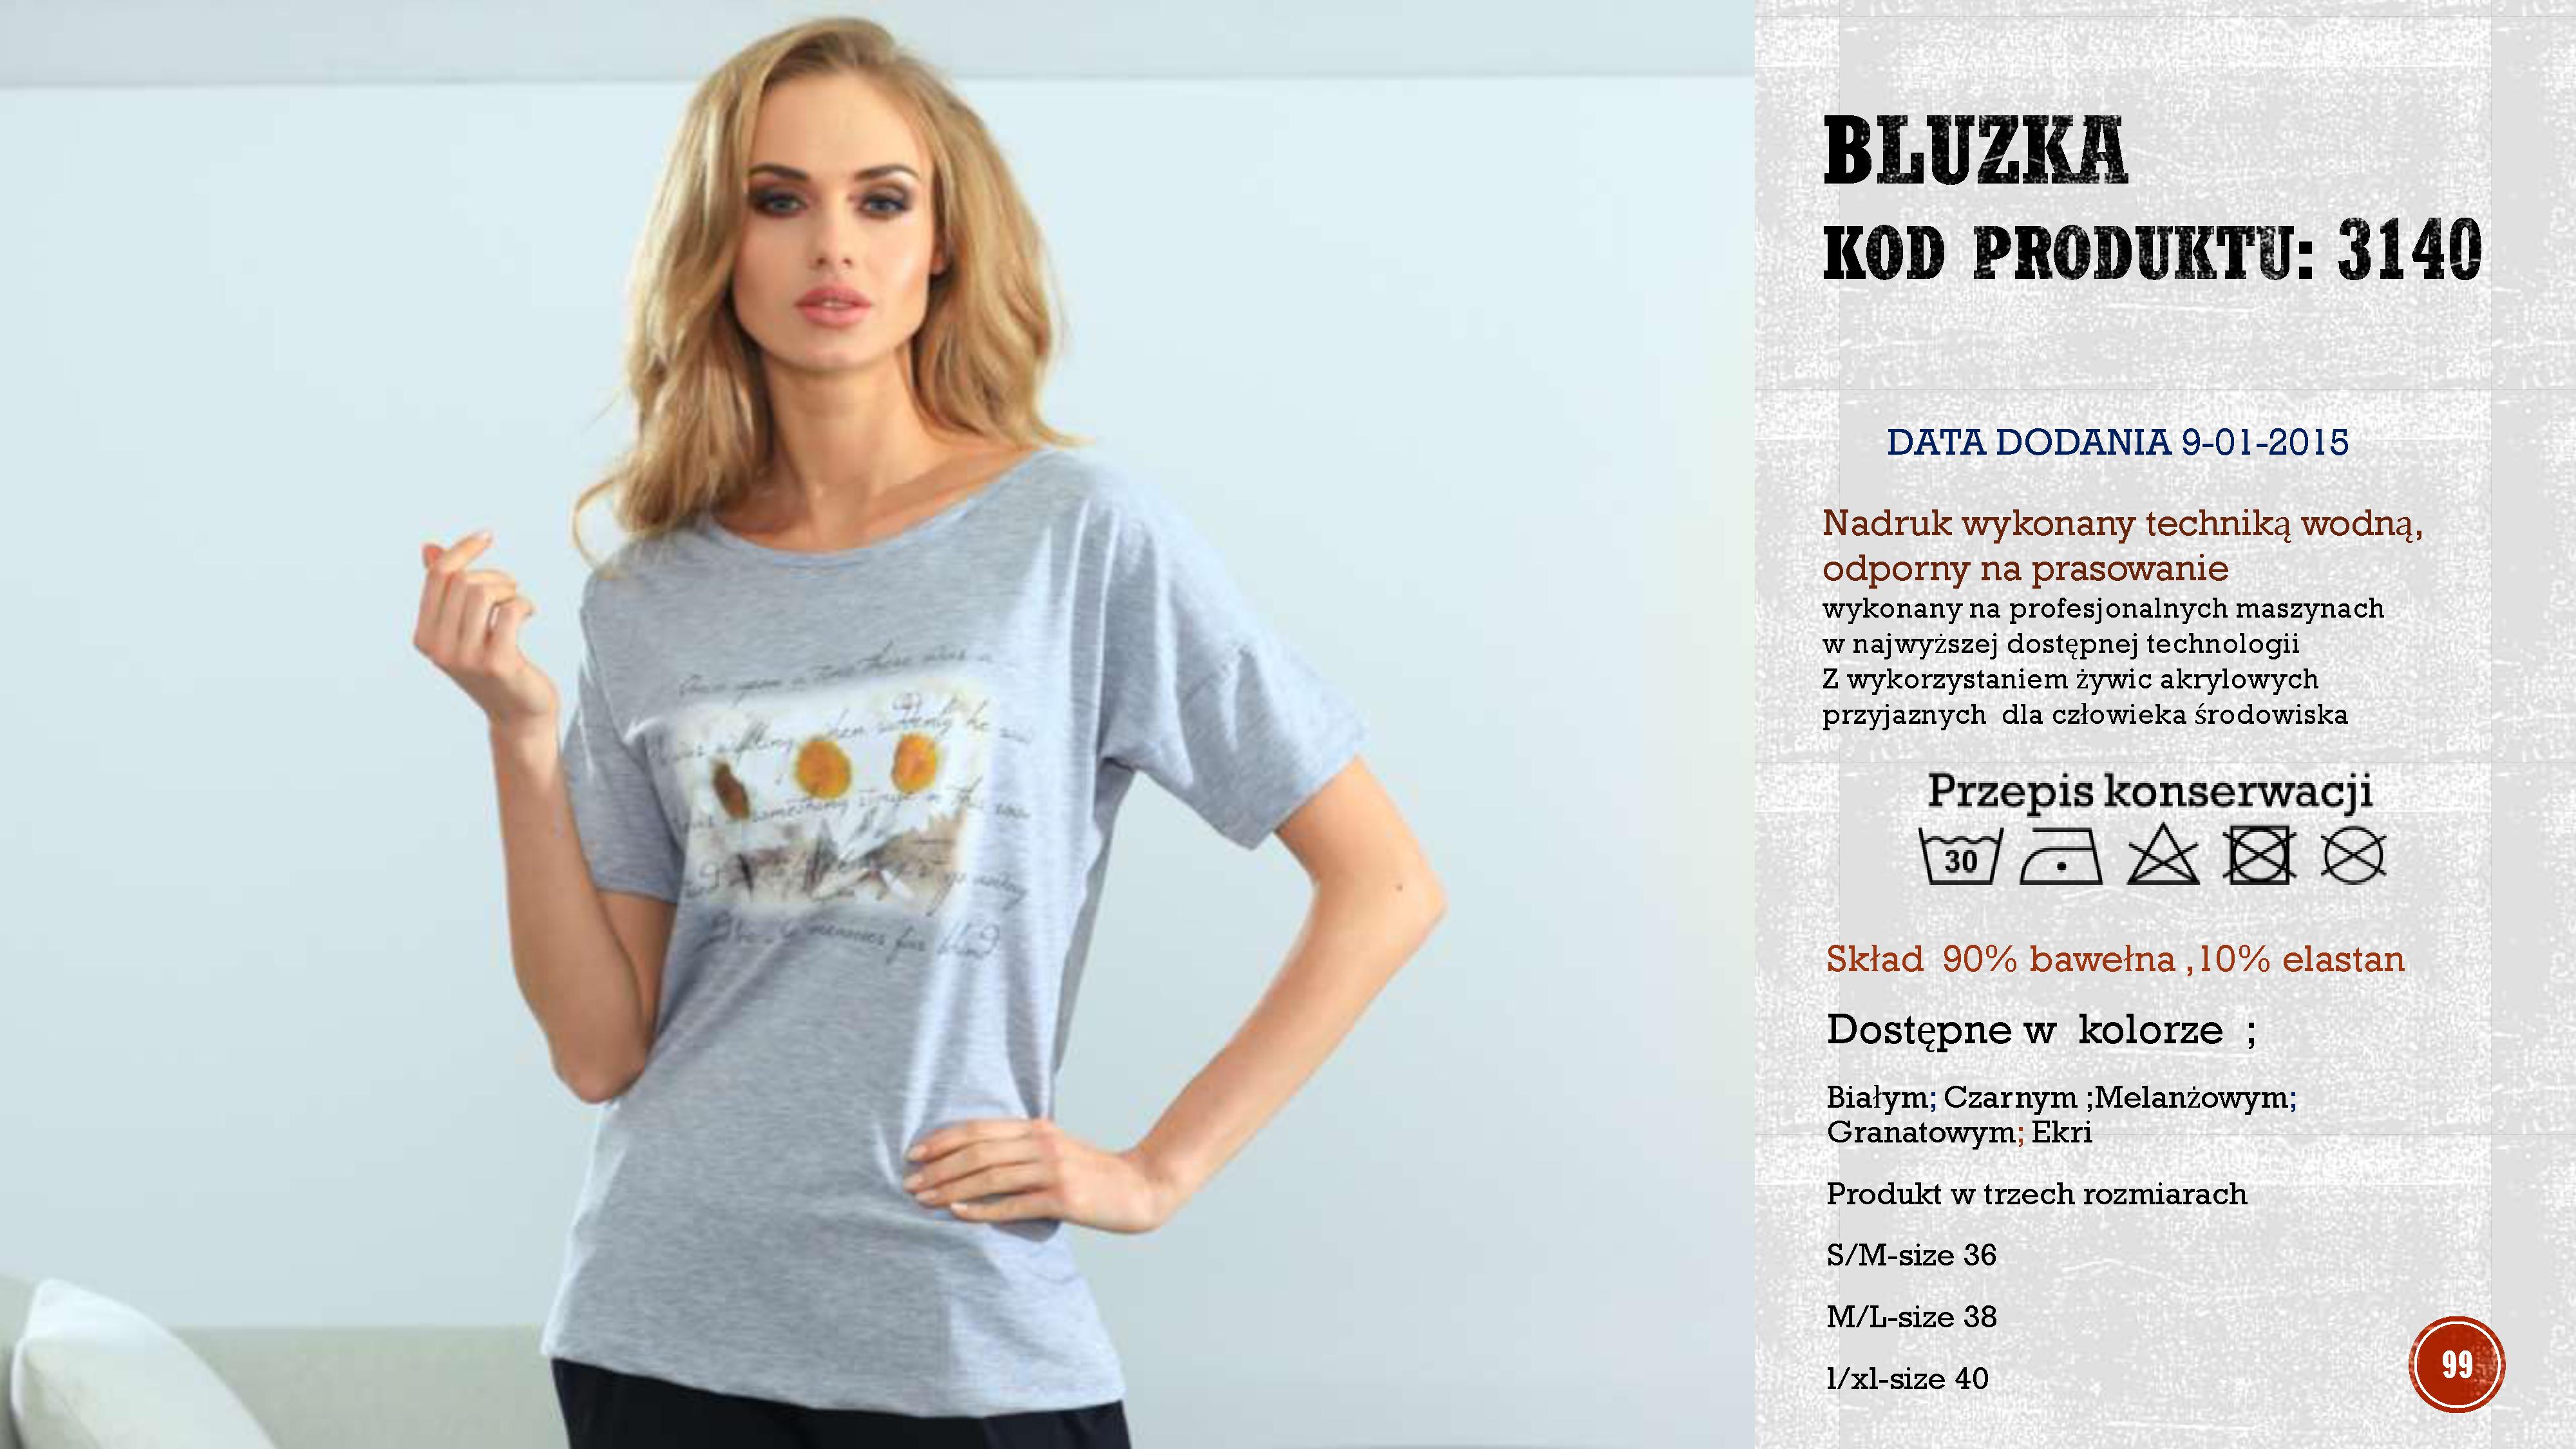Click the 30-degree wash care icon
This screenshot has width=2576, height=1449.
click(x=1961, y=856)
